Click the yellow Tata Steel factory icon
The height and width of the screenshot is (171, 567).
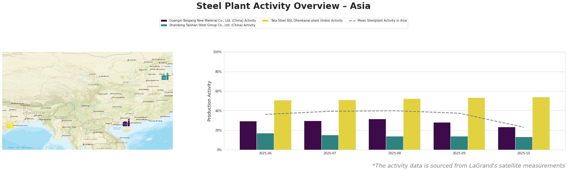[x=10, y=125]
